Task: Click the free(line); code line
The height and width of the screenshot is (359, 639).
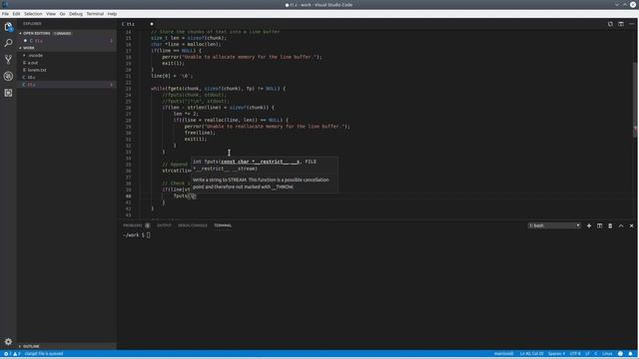Action: [x=200, y=133]
